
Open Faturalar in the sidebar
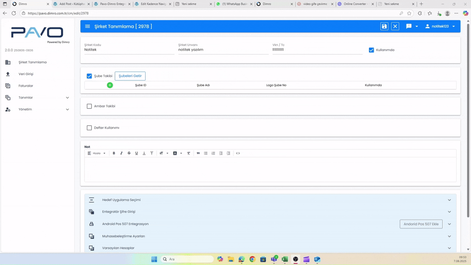(26, 86)
